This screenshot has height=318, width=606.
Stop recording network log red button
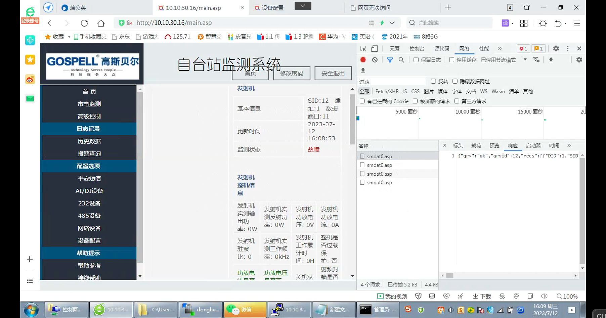363,60
